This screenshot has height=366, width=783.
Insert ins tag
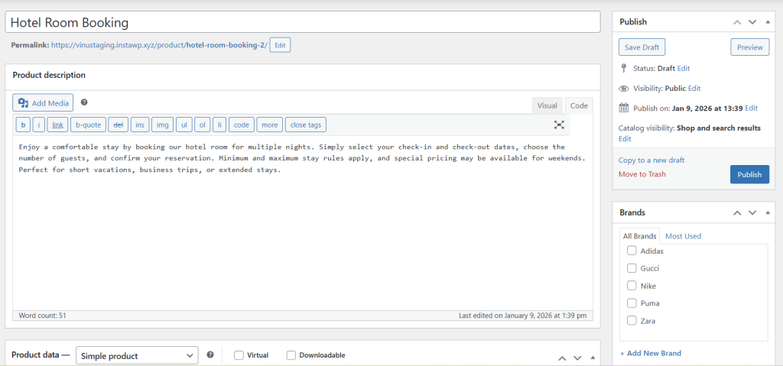click(140, 125)
